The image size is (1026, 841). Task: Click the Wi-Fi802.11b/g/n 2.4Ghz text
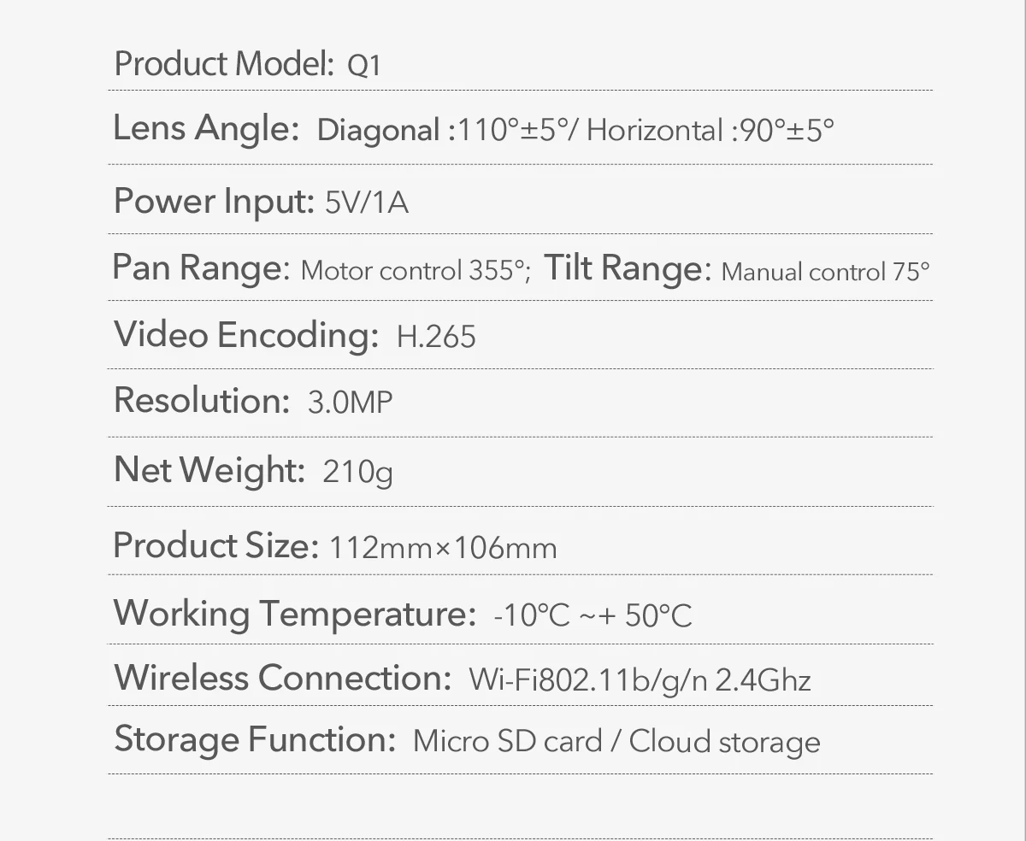(x=640, y=679)
